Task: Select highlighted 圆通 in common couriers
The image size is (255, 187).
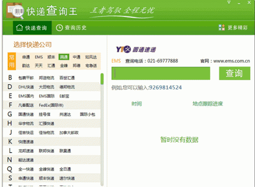Action: tap(64, 57)
